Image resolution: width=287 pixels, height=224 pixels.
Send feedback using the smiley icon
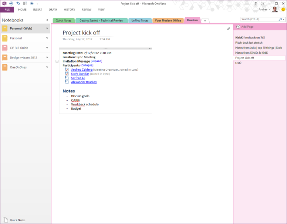[x=283, y=9]
